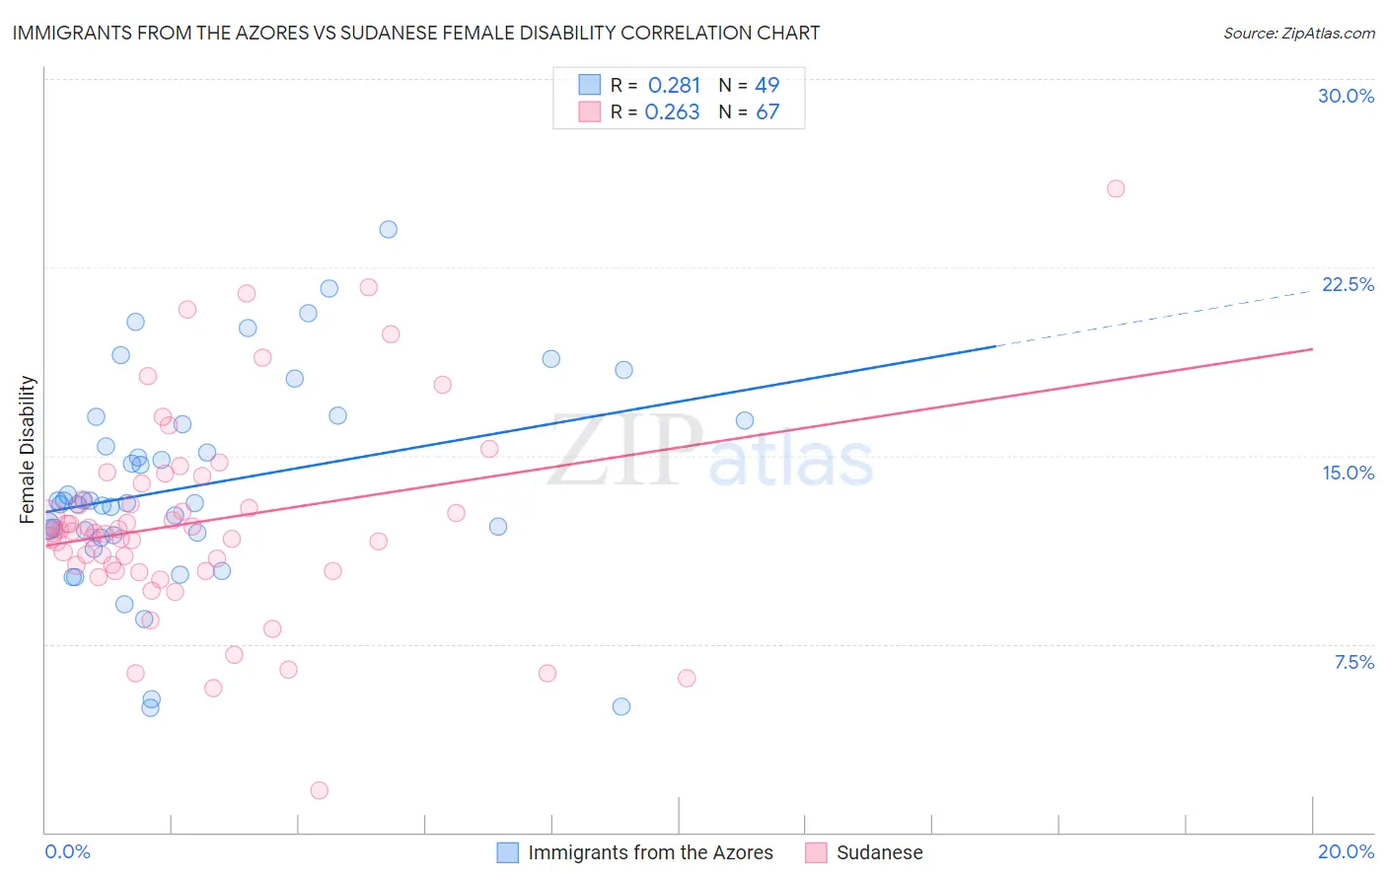
Task: Click the pink swatch beside R = 0.263
Action: point(589,111)
